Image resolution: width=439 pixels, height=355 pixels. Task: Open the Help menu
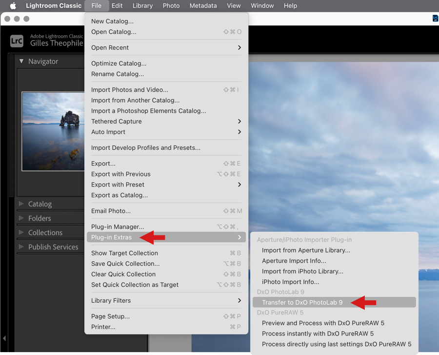290,5
